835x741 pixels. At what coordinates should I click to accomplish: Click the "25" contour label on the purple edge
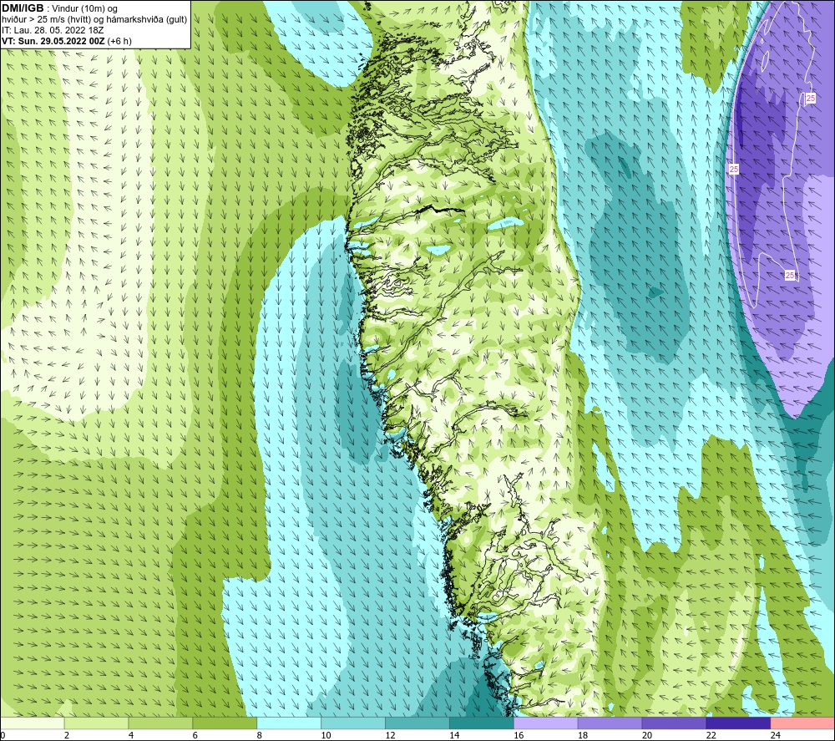[734, 169]
